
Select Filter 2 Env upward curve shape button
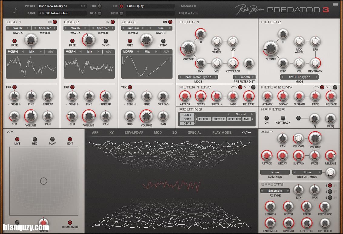322,87
